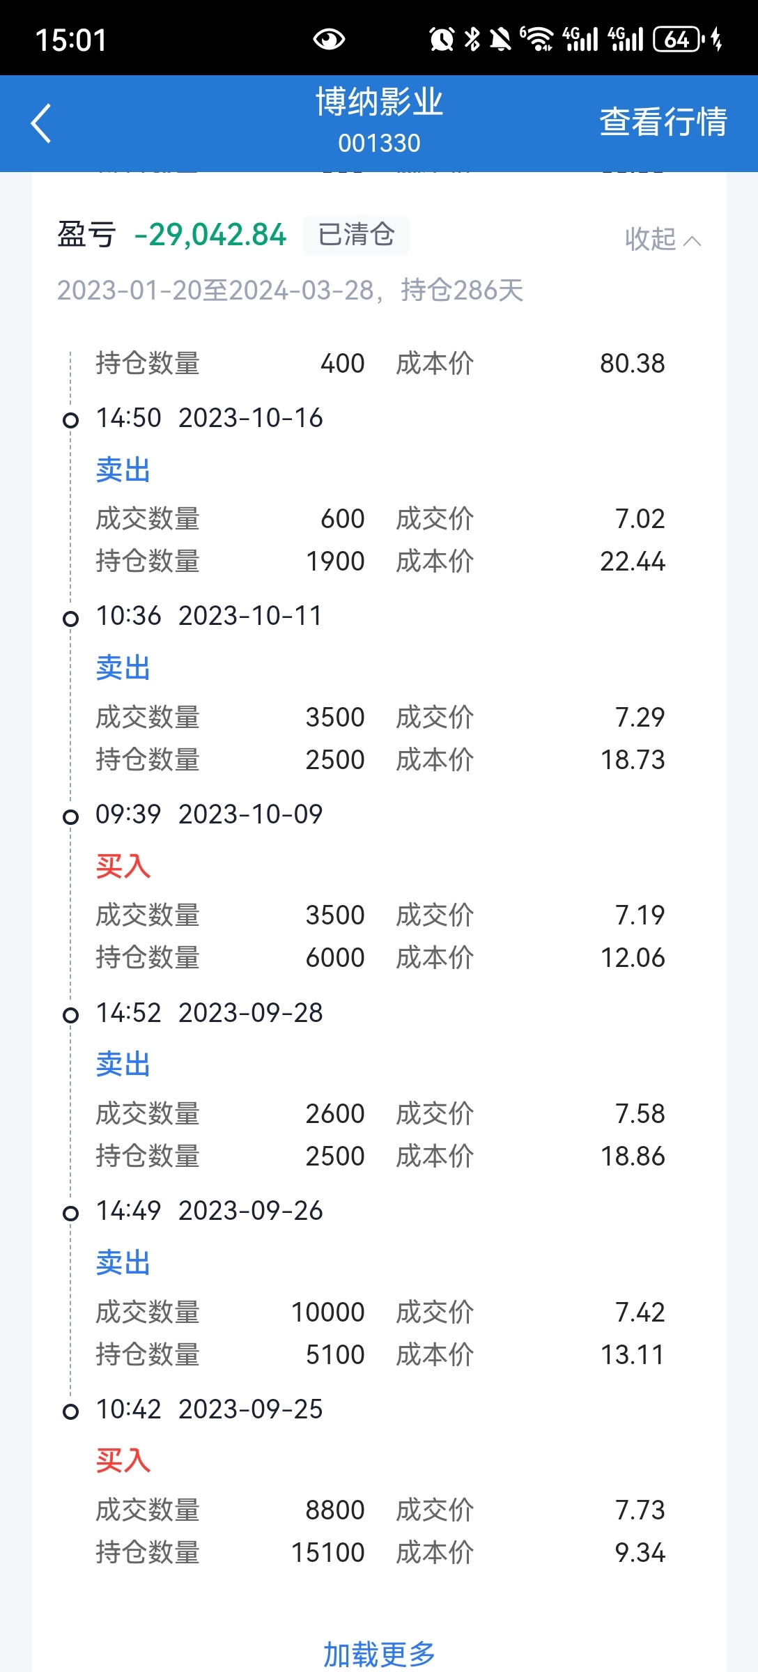This screenshot has height=1672, width=758.
Task: Select timeline marker for 2023-09-28 trade
Action: coord(70,1015)
